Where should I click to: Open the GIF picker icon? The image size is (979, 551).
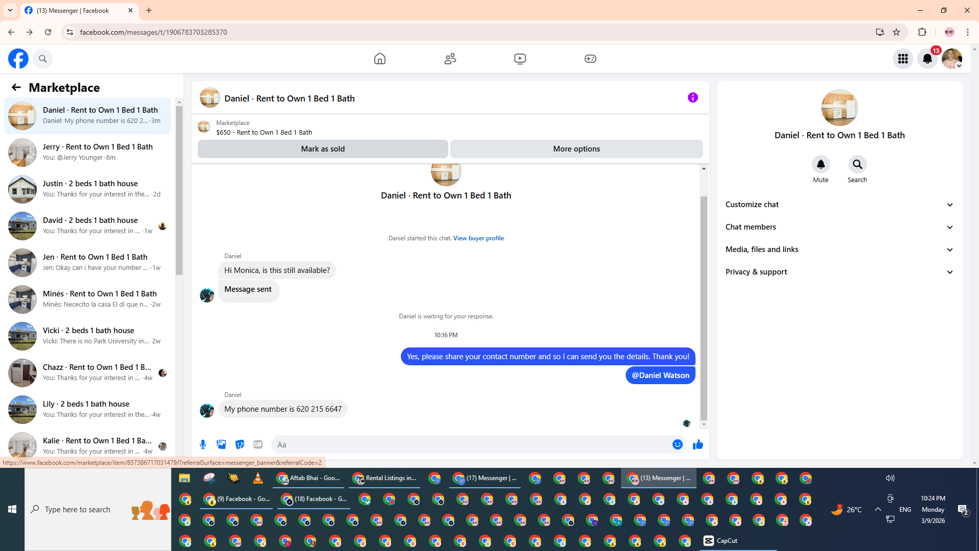coord(258,444)
